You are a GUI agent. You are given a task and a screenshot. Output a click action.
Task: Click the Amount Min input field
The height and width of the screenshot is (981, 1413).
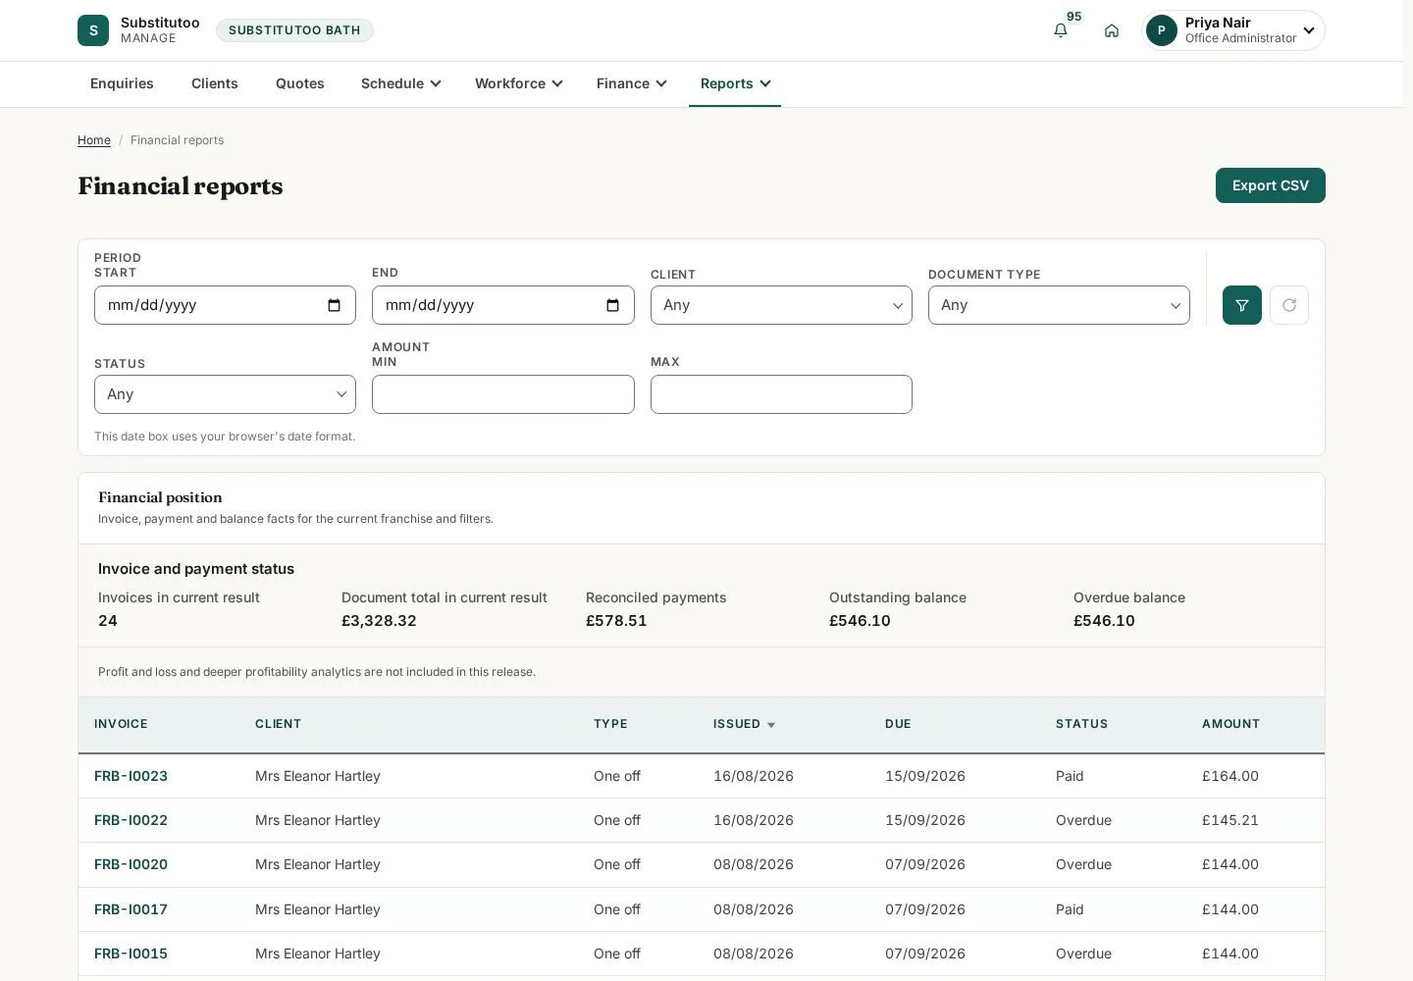pos(503,394)
